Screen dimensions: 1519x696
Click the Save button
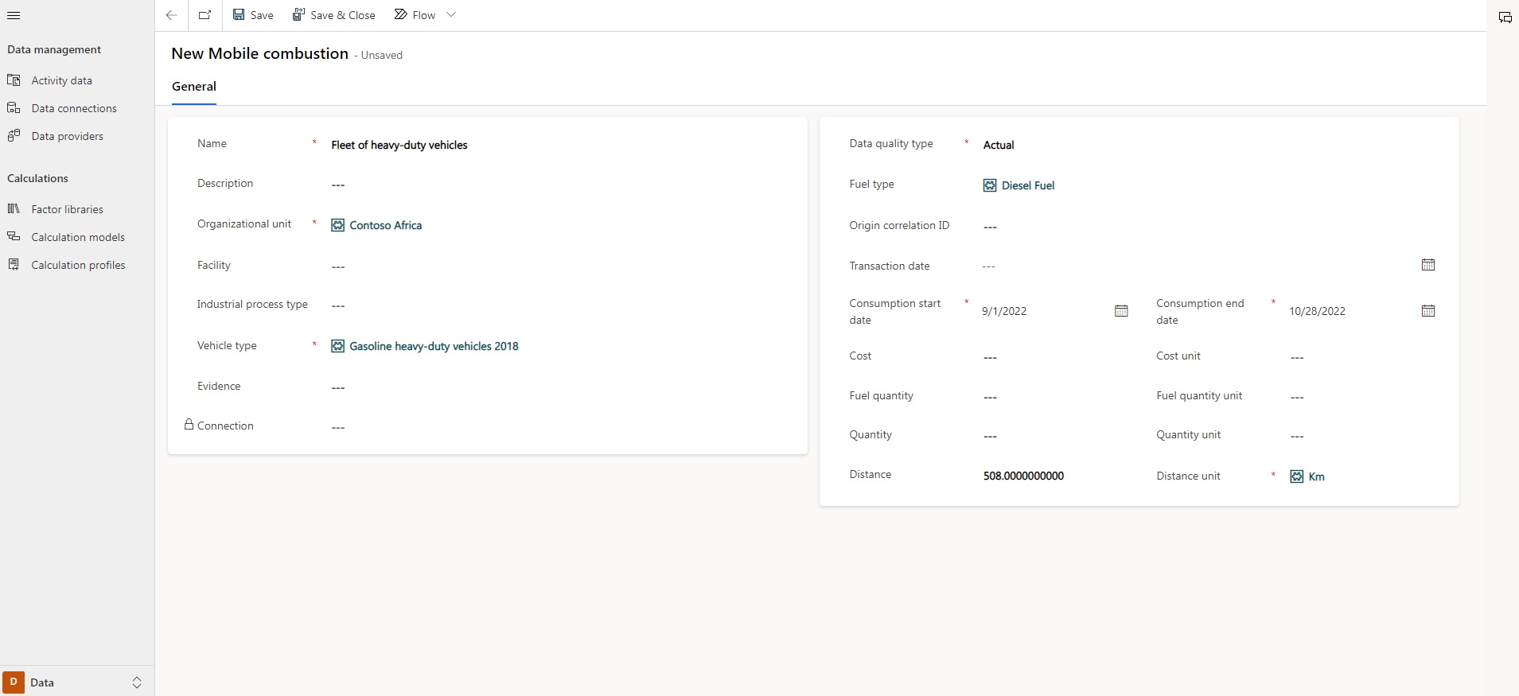(x=253, y=15)
